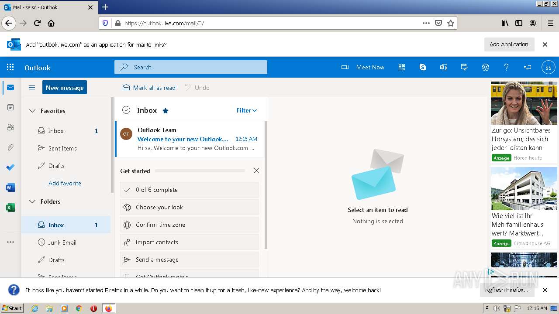Go to Firefox home page
This screenshot has height=314, width=559.
tap(51, 23)
